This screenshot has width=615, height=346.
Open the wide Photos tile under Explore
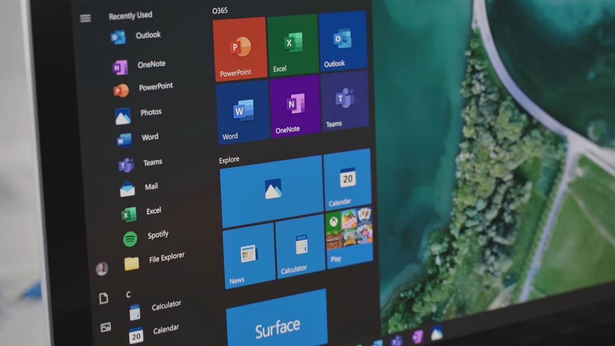point(272,191)
